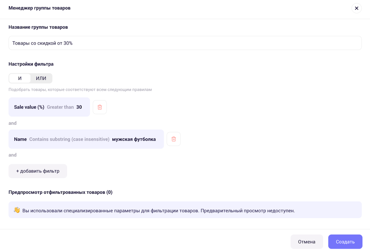Image resolution: width=370 pixels, height=251 pixels.
Task: Switch filter logic to ИЛИ
Action: tap(41, 78)
